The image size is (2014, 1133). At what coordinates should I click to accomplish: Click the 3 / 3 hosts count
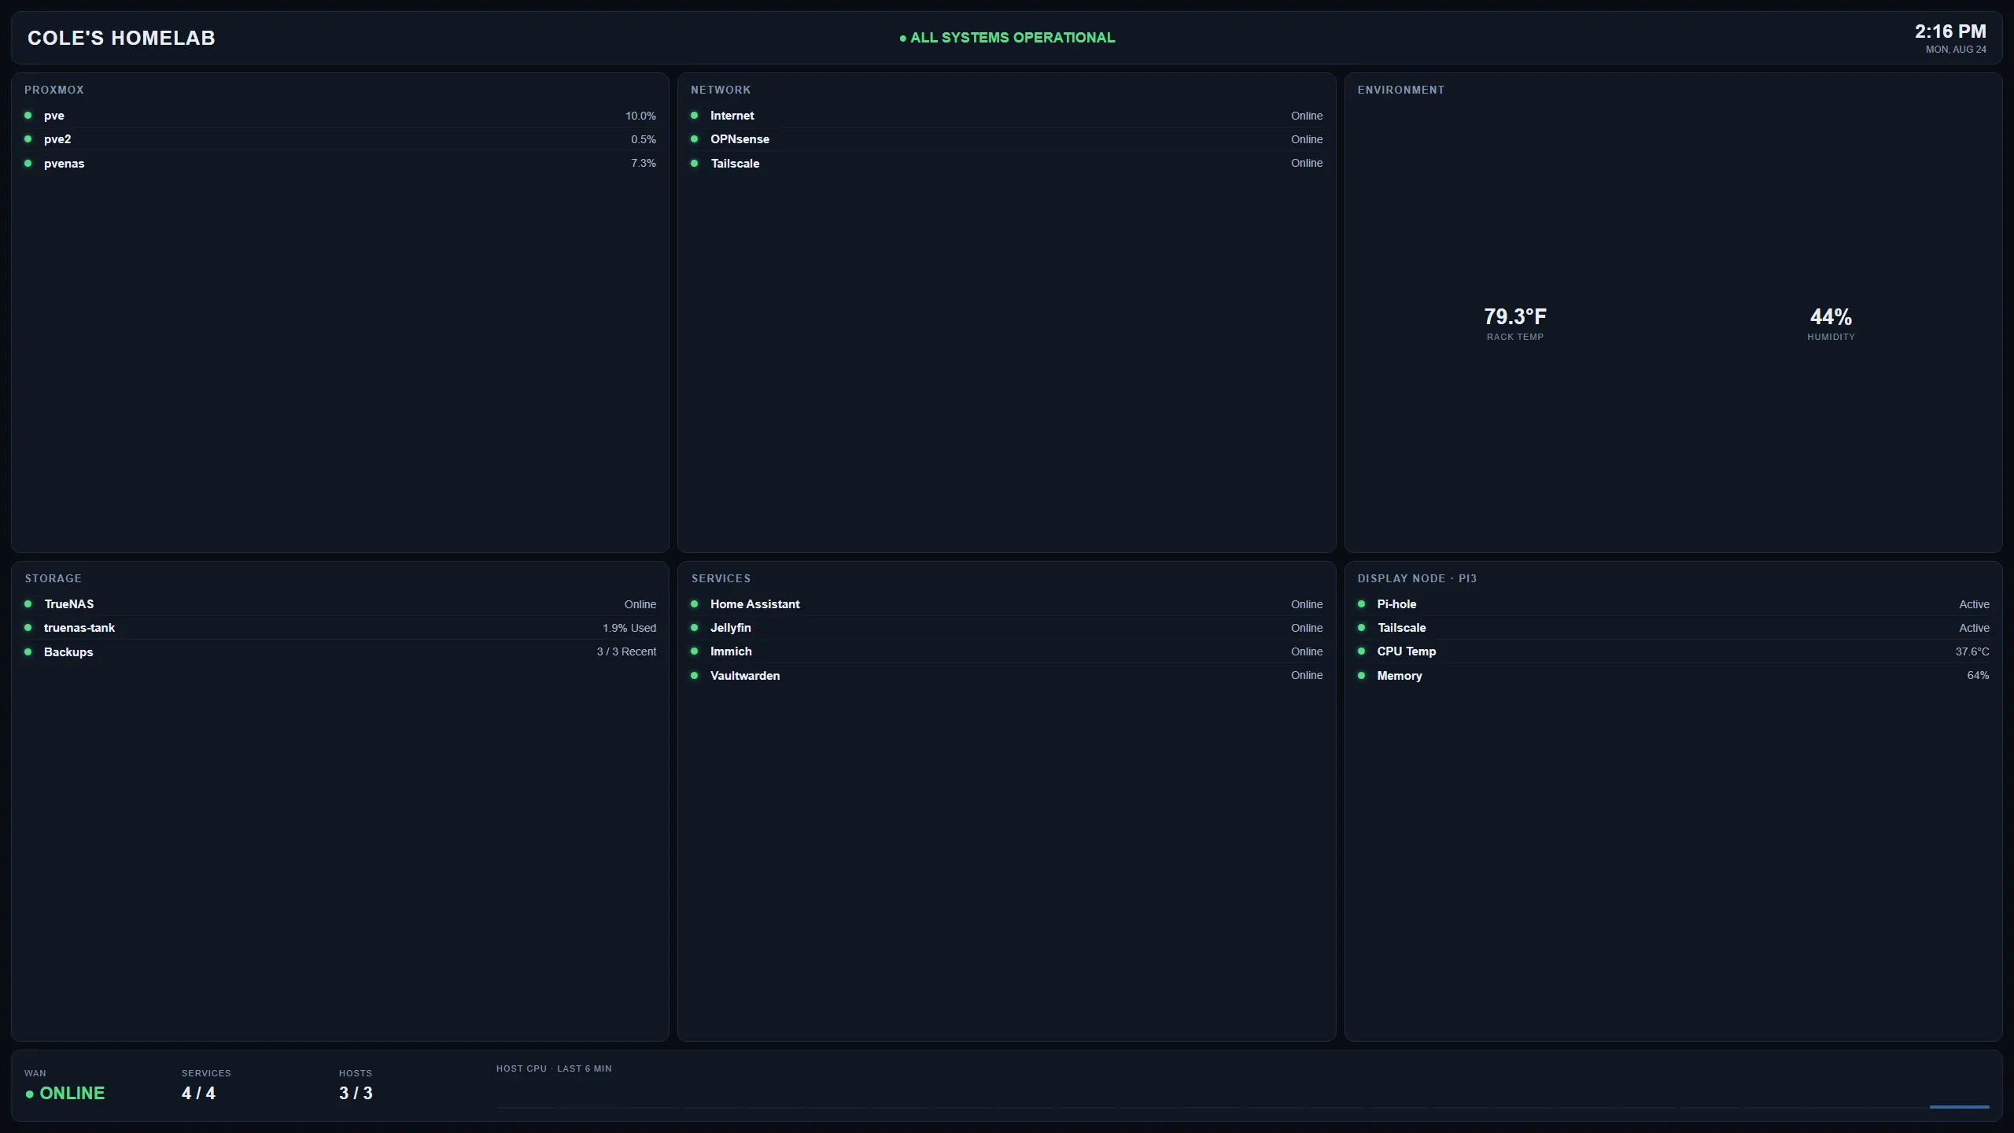point(356,1094)
